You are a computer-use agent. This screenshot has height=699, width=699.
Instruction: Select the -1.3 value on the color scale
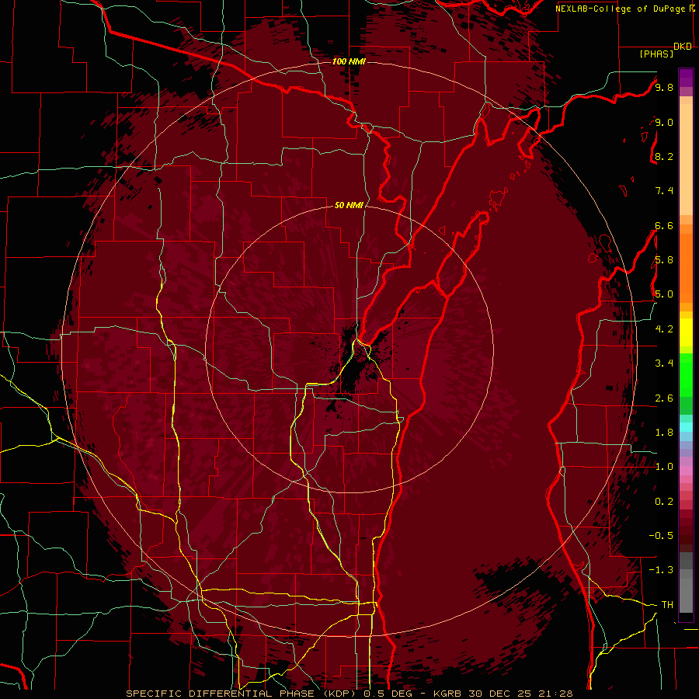661,570
